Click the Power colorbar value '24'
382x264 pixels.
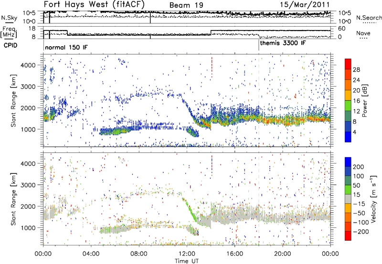coord(356,80)
